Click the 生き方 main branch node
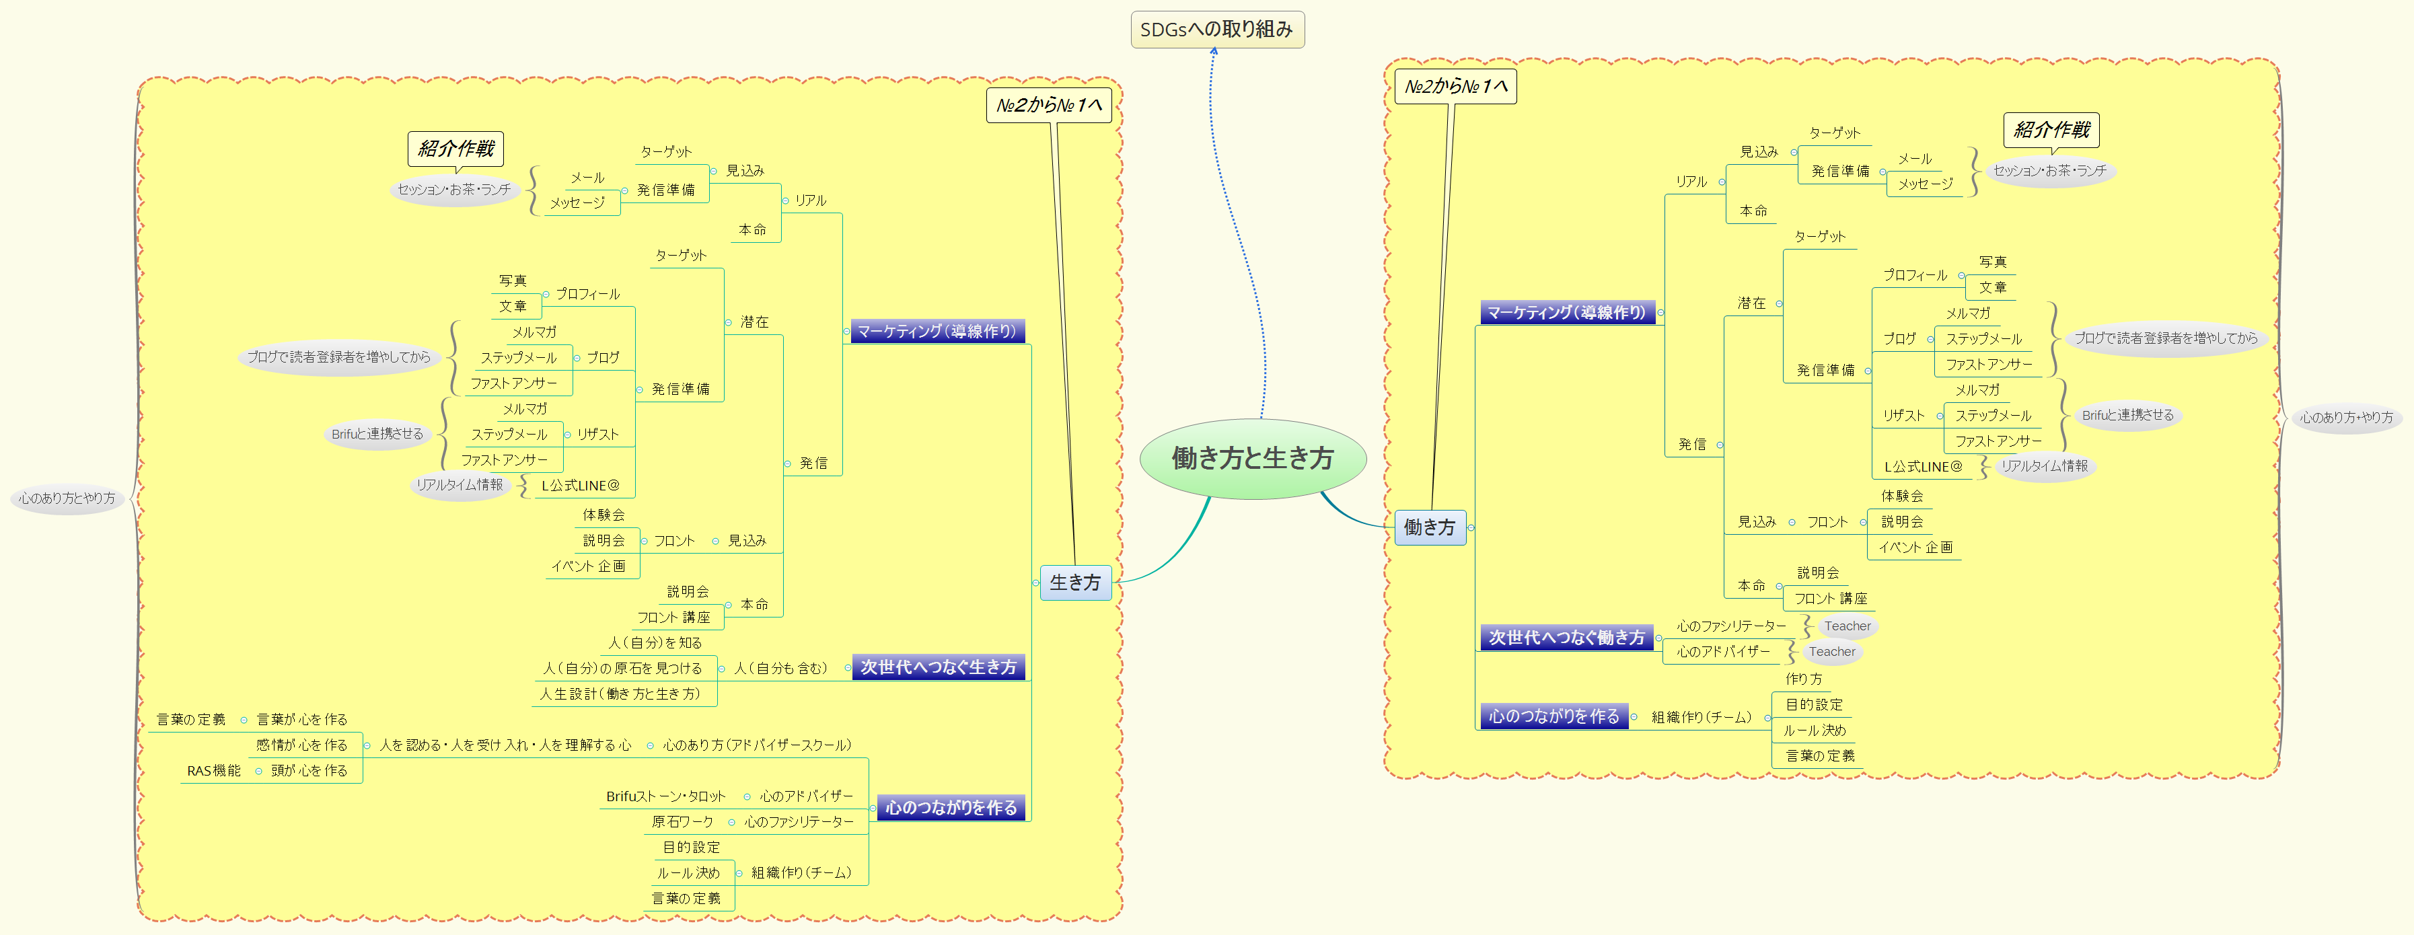The width and height of the screenshot is (2414, 935). tap(1076, 582)
